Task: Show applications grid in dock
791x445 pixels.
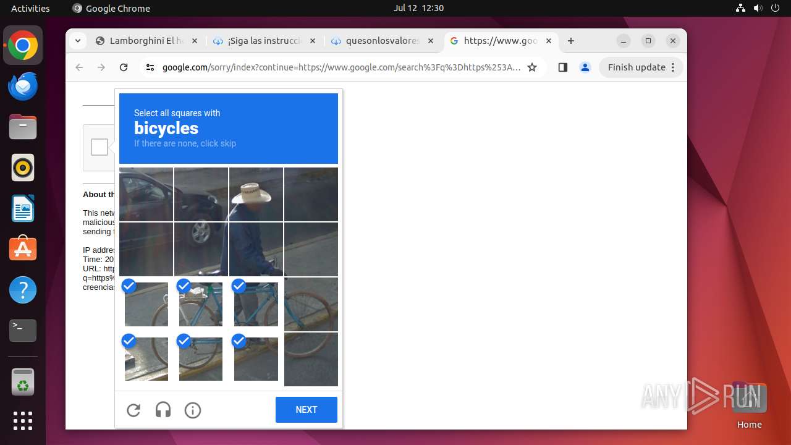Action: pos(23,421)
